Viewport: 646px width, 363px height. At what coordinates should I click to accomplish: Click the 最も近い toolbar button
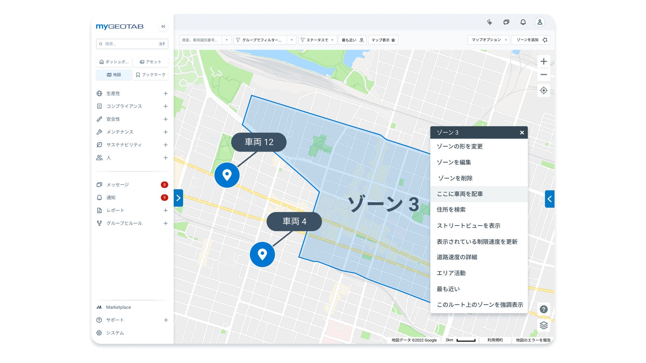[x=353, y=40]
